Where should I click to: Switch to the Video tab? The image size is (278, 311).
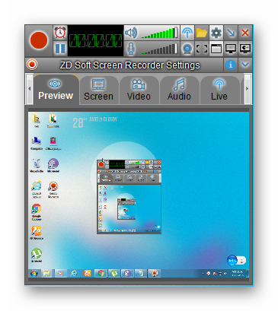coord(139,90)
